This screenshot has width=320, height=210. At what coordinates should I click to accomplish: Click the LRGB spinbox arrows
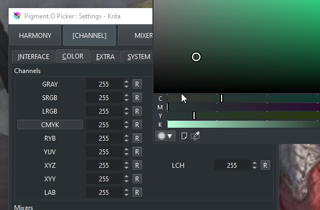126,111
